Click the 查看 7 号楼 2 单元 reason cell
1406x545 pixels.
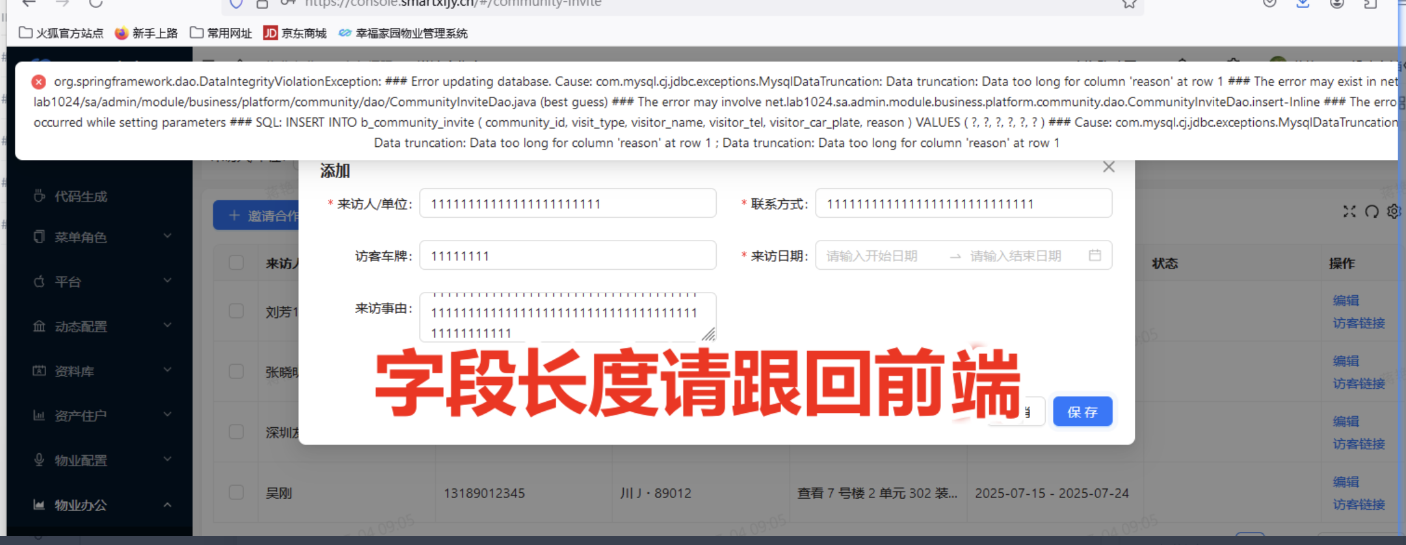(877, 493)
